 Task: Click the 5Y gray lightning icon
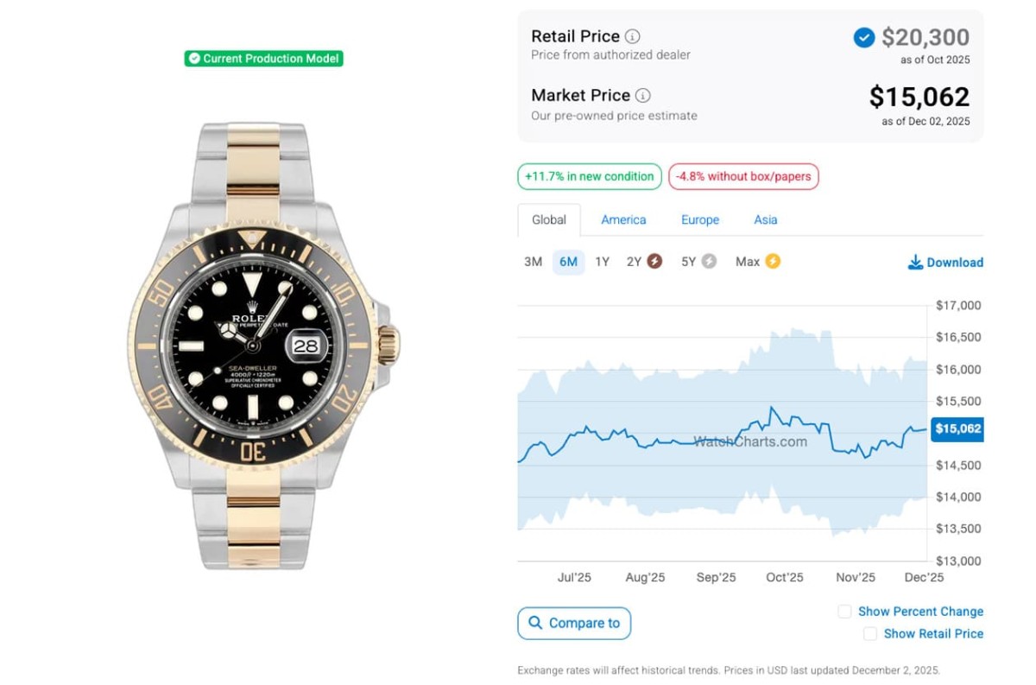pyautogui.click(x=709, y=262)
